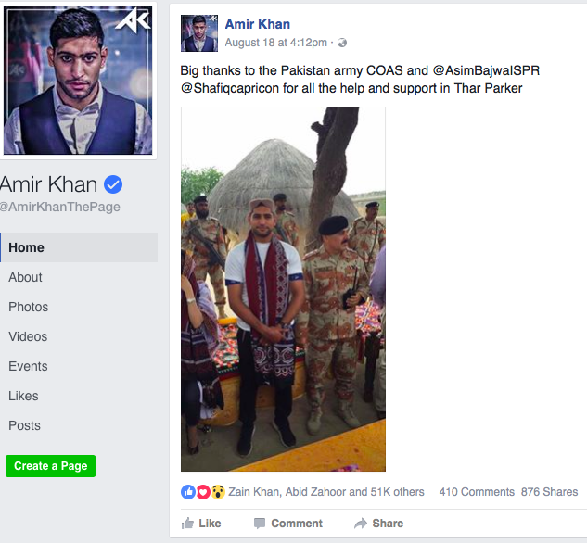This screenshot has width=587, height=543.
Task: Click the post's small profile avatar
Action: coord(198,32)
